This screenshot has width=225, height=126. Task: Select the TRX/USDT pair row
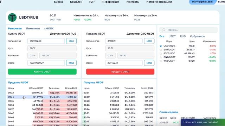coord(188,61)
